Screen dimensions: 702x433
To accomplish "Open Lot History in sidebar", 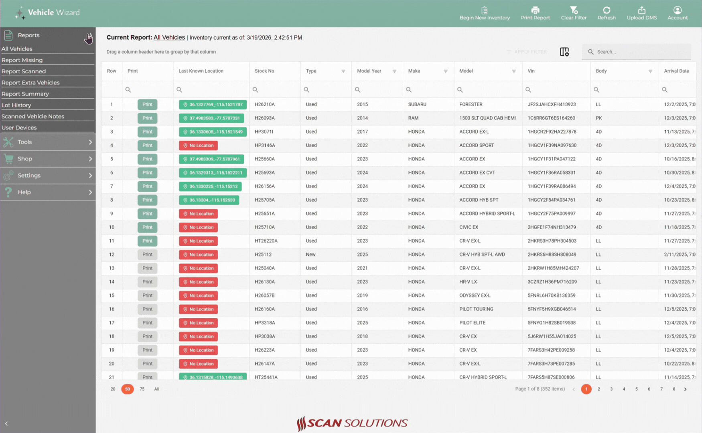I will tap(16, 105).
